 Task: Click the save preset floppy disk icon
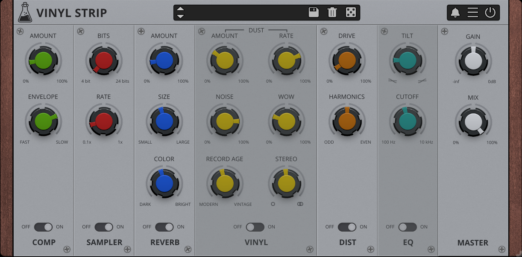(314, 12)
